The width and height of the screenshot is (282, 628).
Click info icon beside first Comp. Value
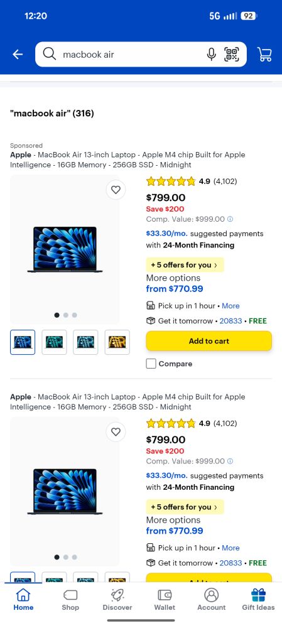pyautogui.click(x=230, y=219)
